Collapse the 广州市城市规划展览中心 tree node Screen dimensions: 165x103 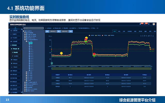coord(25,40)
